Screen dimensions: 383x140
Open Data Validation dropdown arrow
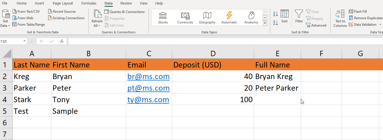pyautogui.click(x=379, y=25)
